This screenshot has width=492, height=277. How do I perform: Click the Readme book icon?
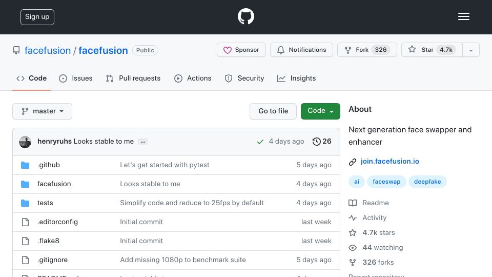click(353, 203)
